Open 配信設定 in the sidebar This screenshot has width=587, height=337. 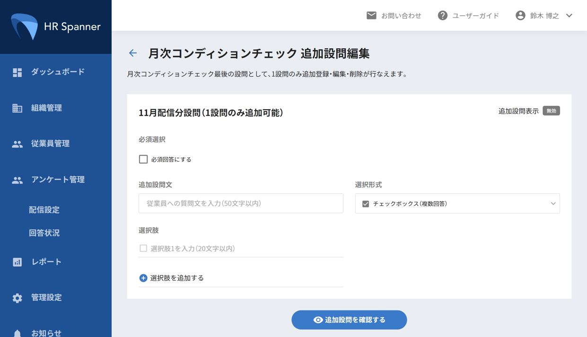click(x=44, y=210)
